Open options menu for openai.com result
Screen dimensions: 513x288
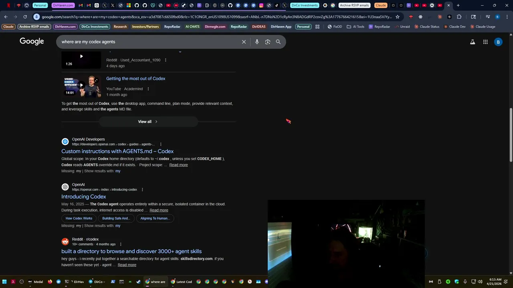tap(142, 190)
